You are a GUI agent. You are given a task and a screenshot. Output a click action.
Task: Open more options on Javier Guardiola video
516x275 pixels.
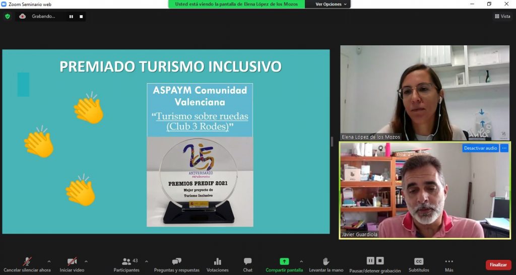[x=504, y=148]
